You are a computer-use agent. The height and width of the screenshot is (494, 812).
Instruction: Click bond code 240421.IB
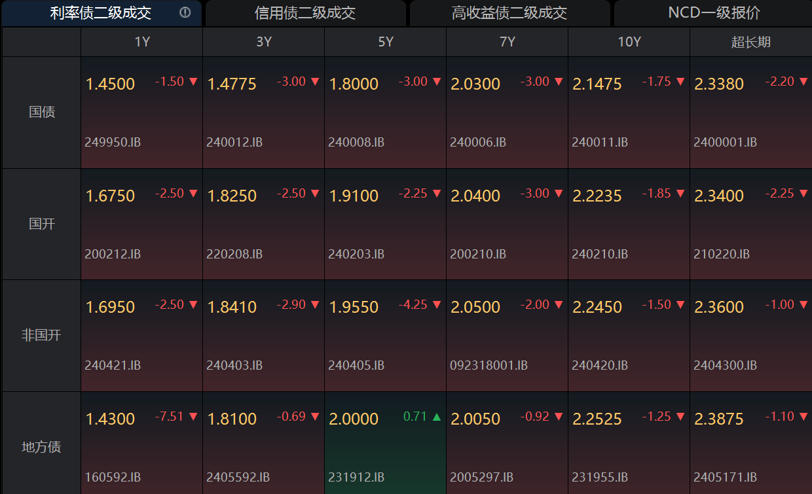(113, 365)
